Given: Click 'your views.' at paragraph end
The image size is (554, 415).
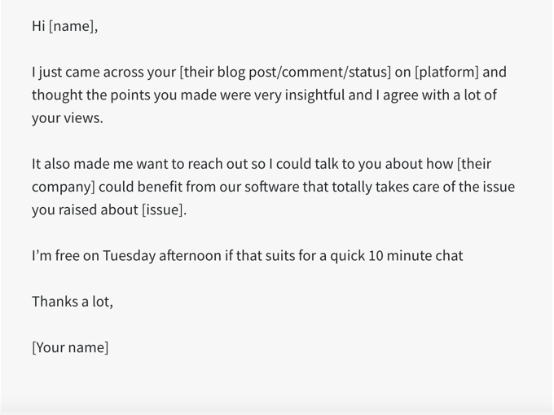Looking at the screenshot, I should click(x=68, y=118).
